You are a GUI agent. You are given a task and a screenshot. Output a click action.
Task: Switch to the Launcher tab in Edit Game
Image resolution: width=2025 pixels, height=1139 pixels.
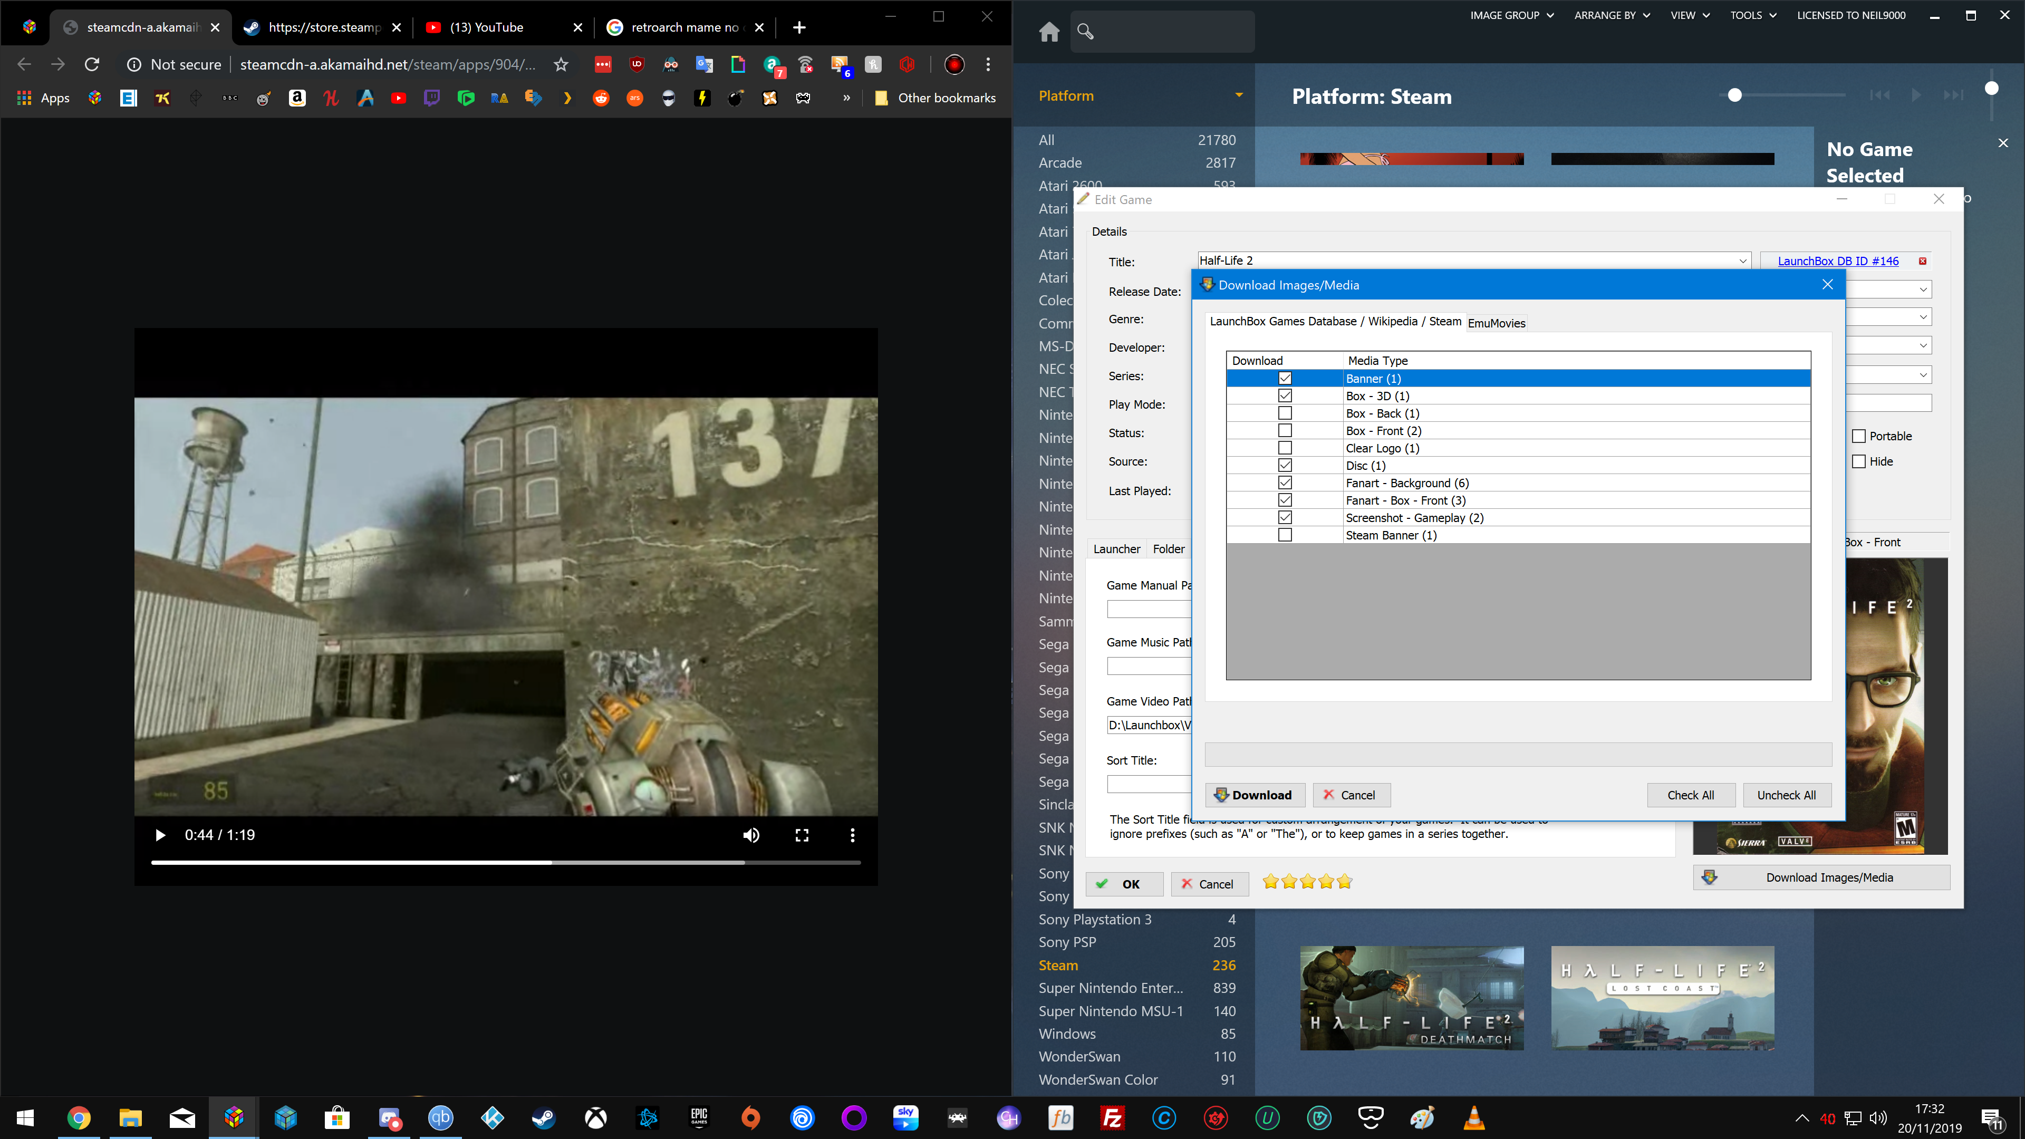click(x=1116, y=548)
